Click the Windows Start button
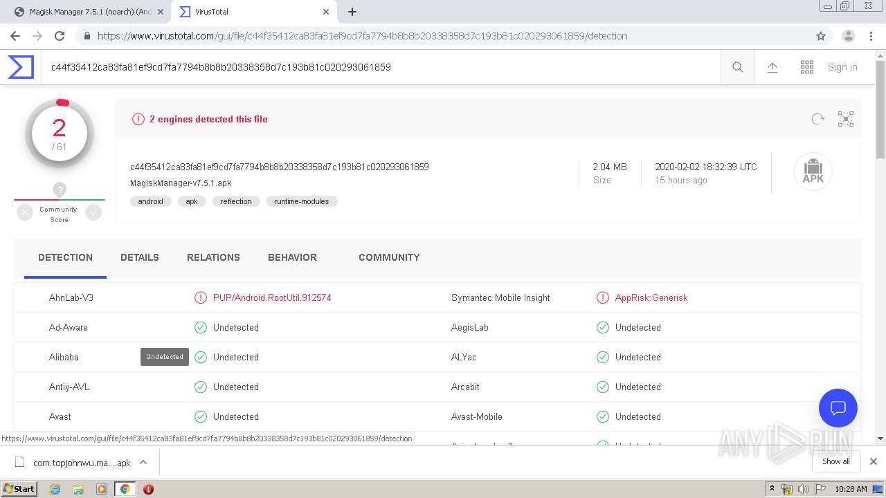Viewport: 886px width, 498px height. click(19, 489)
